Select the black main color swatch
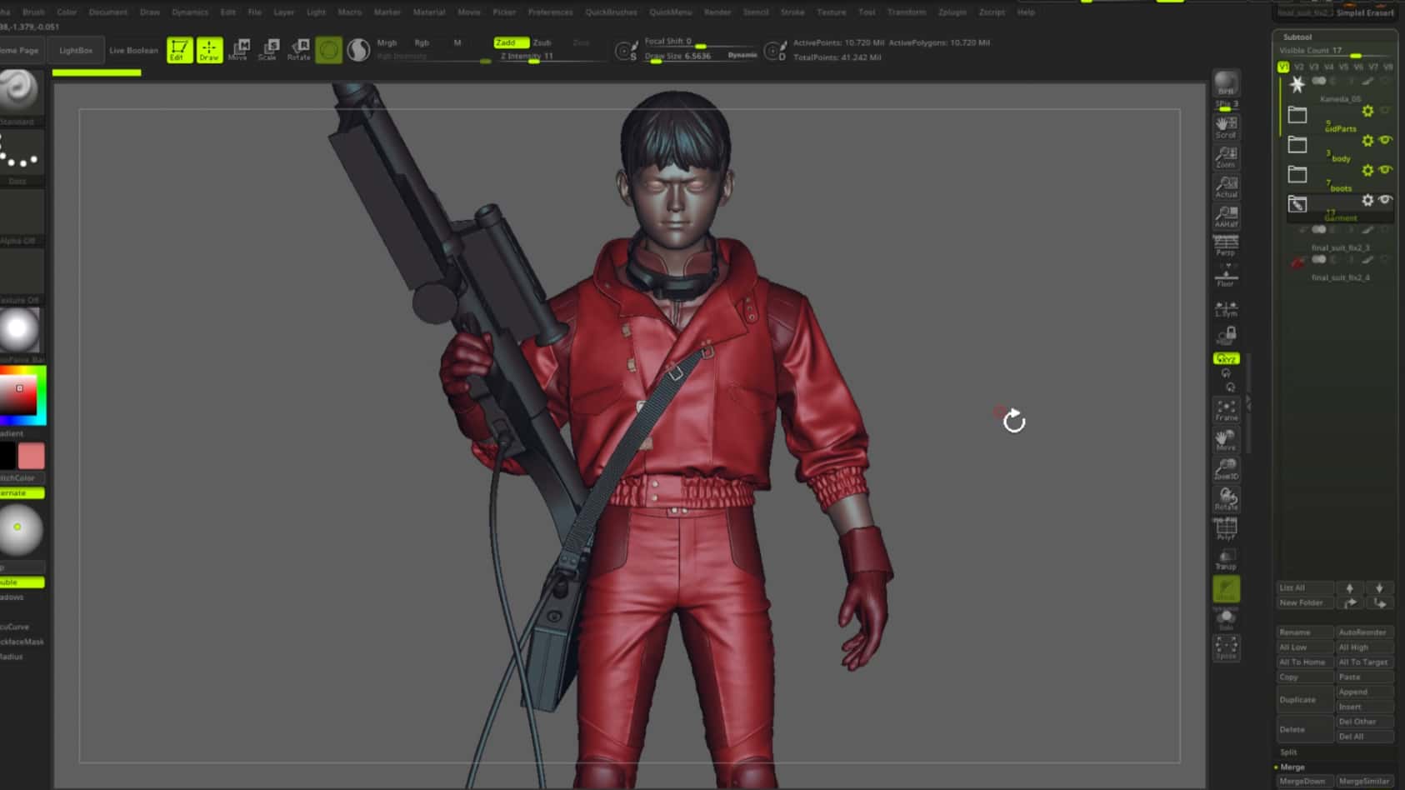 (7, 456)
